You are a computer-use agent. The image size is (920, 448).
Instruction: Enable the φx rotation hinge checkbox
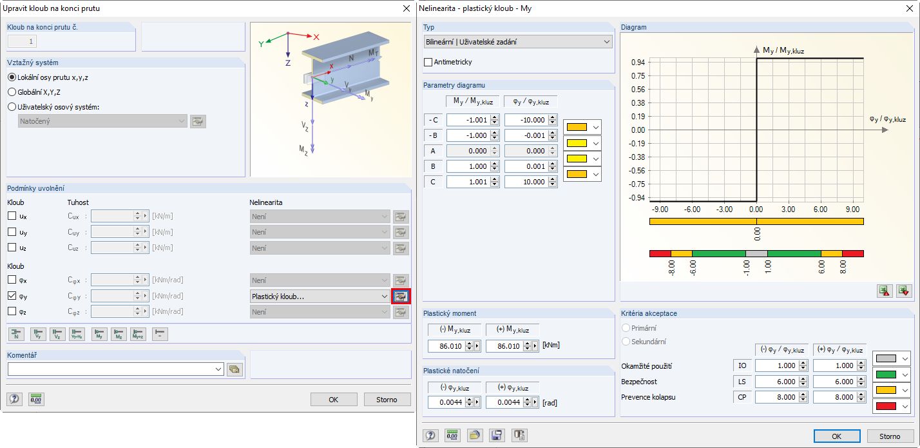click(x=12, y=280)
